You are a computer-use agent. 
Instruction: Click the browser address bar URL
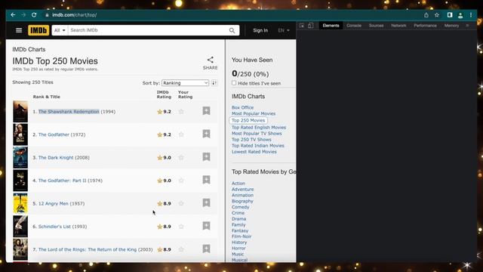74,15
